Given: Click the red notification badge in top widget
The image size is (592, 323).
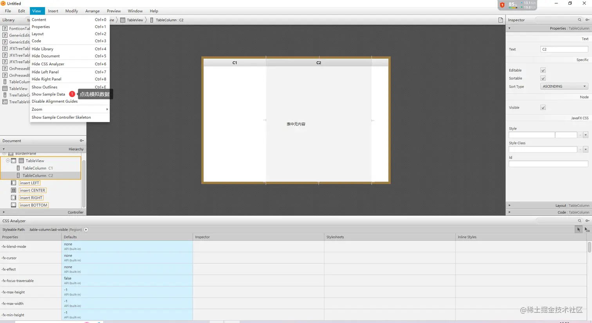Looking at the screenshot, I should pos(502,5).
